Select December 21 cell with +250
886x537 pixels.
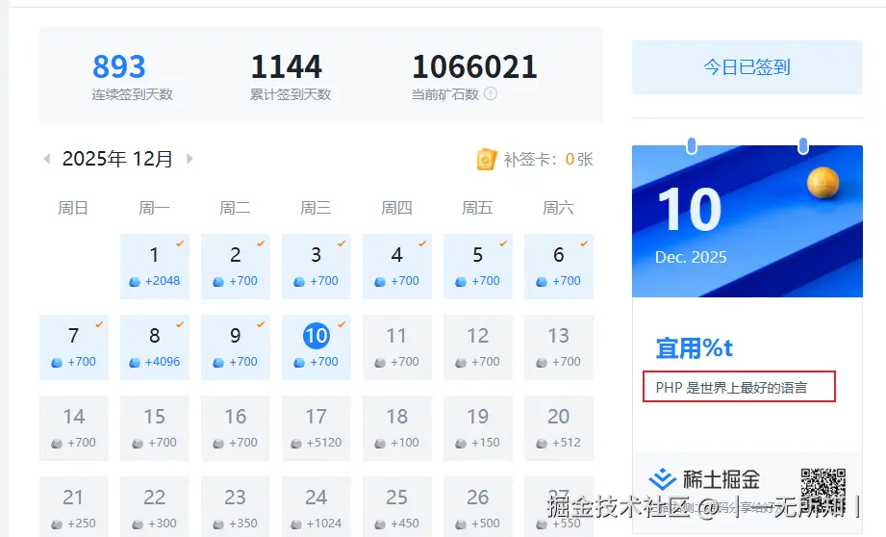point(74,506)
